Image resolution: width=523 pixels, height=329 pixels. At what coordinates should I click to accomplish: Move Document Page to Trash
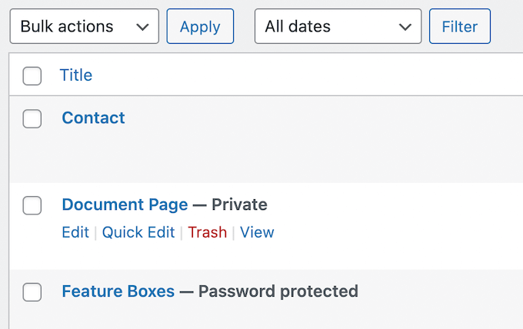coord(208,232)
